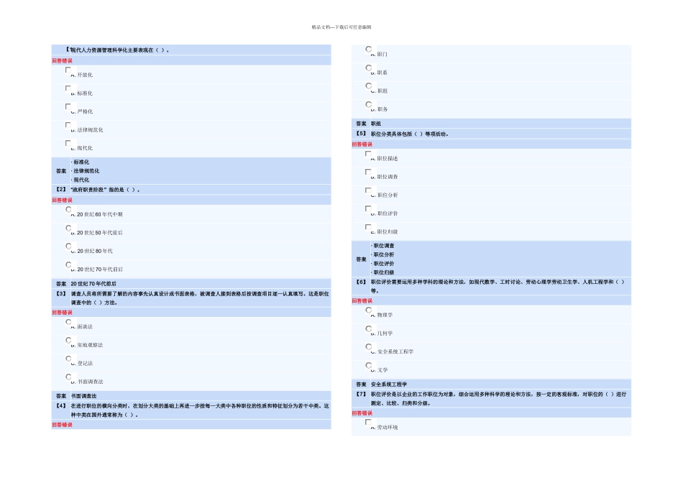Check the 职位描述 checkbox
This screenshot has height=483, width=683.
click(x=368, y=154)
